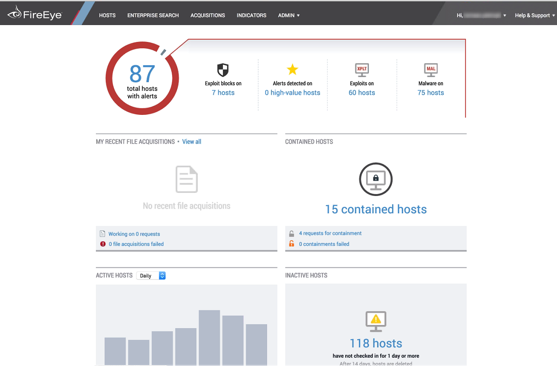
Task: Click the orange open padlock icon
Action: point(291,244)
